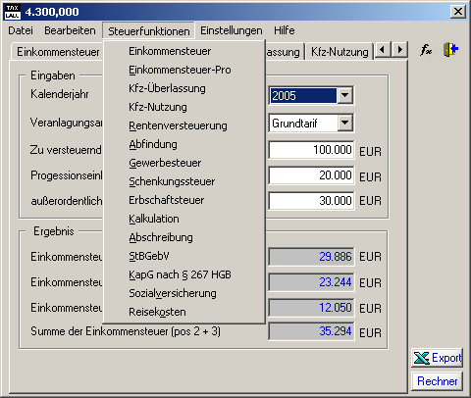This screenshot has height=398, width=471.
Task: Select Reisekosten menu entry
Action: pyautogui.click(x=183, y=312)
